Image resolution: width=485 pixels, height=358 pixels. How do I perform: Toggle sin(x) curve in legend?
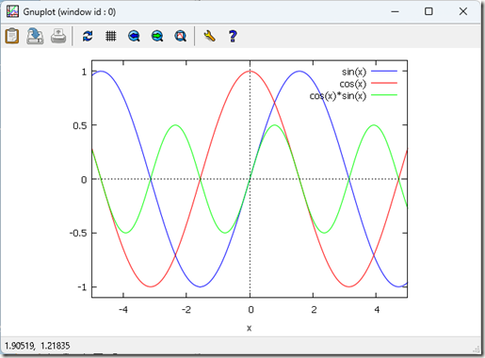point(354,72)
